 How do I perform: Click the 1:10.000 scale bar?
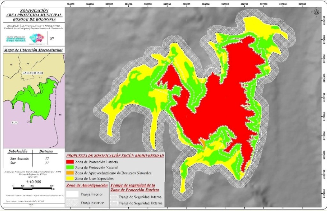(x=32, y=188)
